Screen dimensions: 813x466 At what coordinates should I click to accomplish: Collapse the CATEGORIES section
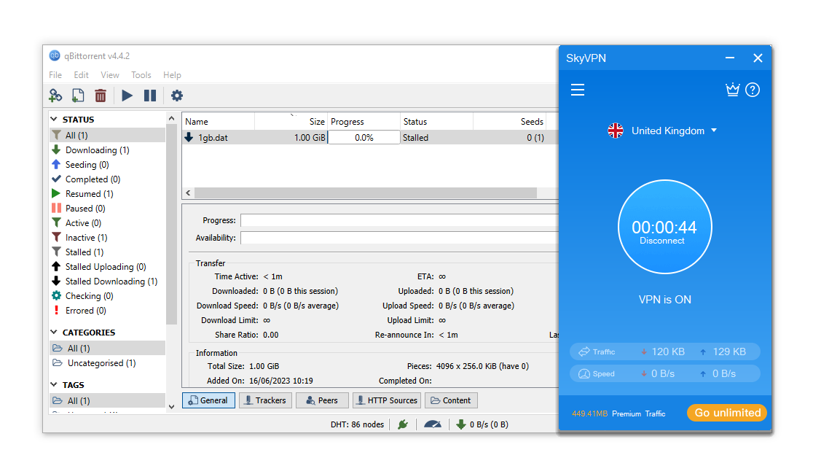[54, 332]
